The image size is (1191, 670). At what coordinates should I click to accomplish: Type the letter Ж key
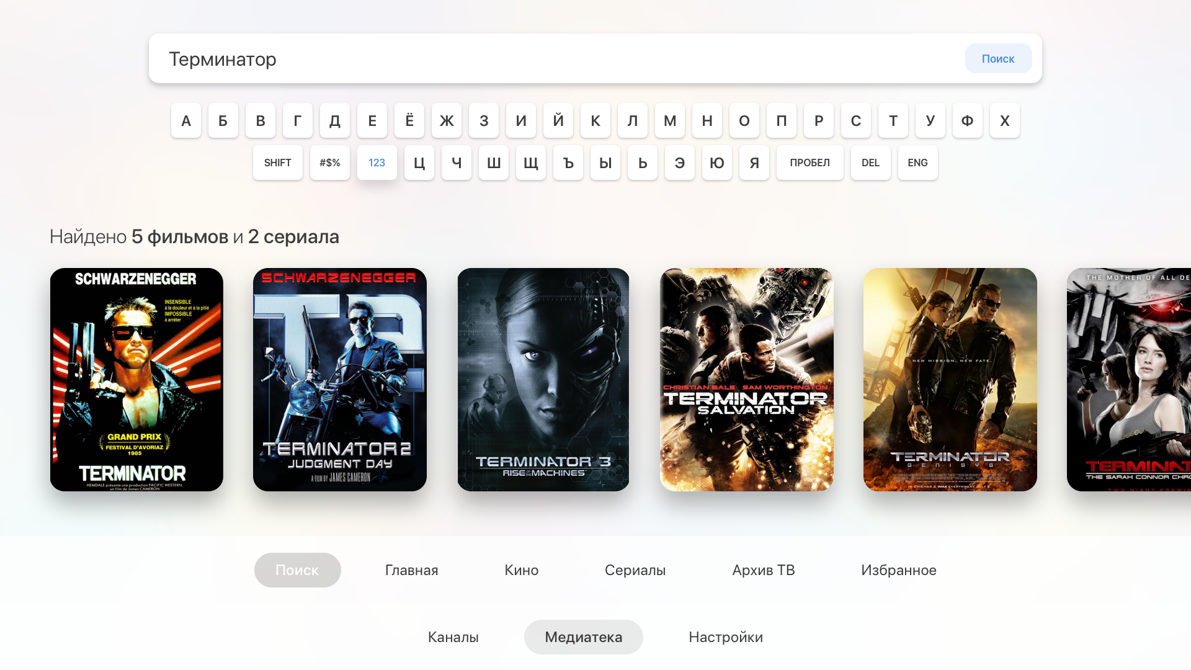[x=447, y=120]
